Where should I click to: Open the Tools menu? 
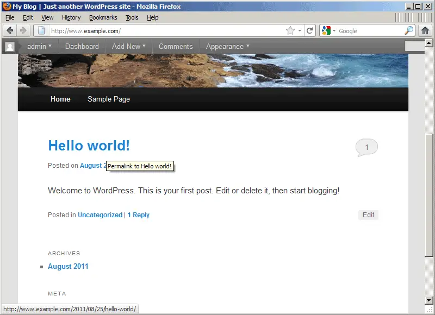(x=132, y=17)
